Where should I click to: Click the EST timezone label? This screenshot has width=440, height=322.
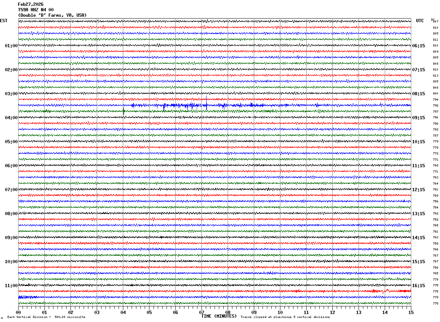pyautogui.click(x=4, y=21)
